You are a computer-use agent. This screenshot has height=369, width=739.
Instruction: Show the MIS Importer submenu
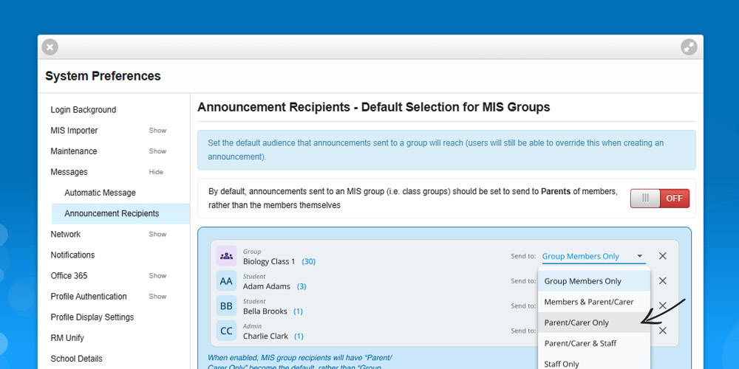click(x=157, y=131)
